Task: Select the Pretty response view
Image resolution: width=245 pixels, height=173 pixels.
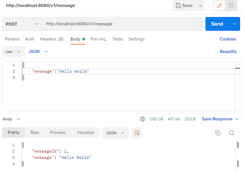Action: [14, 133]
